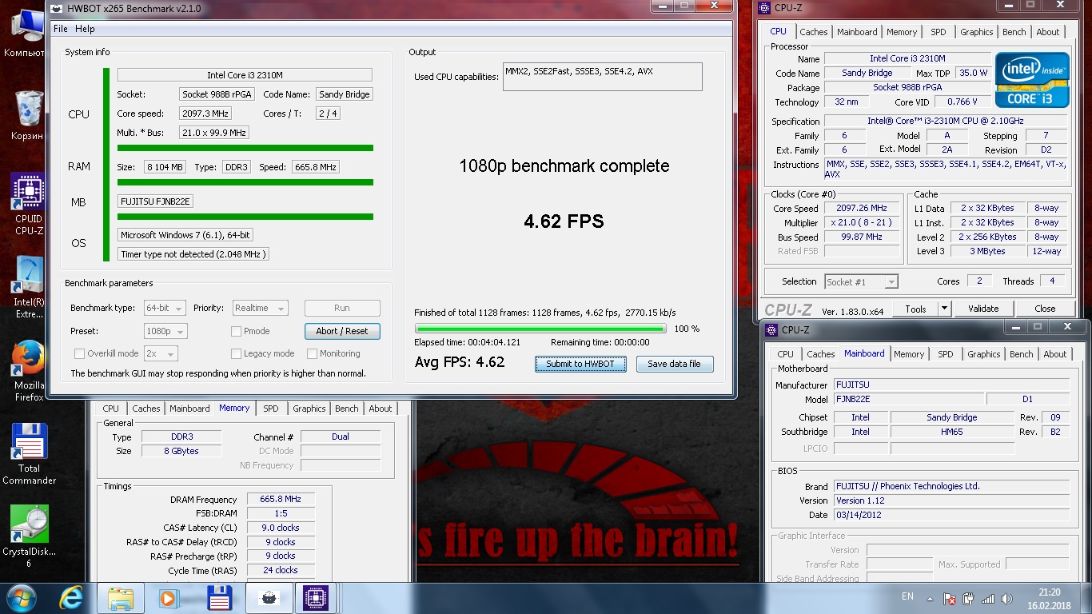The image size is (1092, 614).
Task: Click the DRAM Frequency 665.8 MHz value
Action: tap(281, 499)
